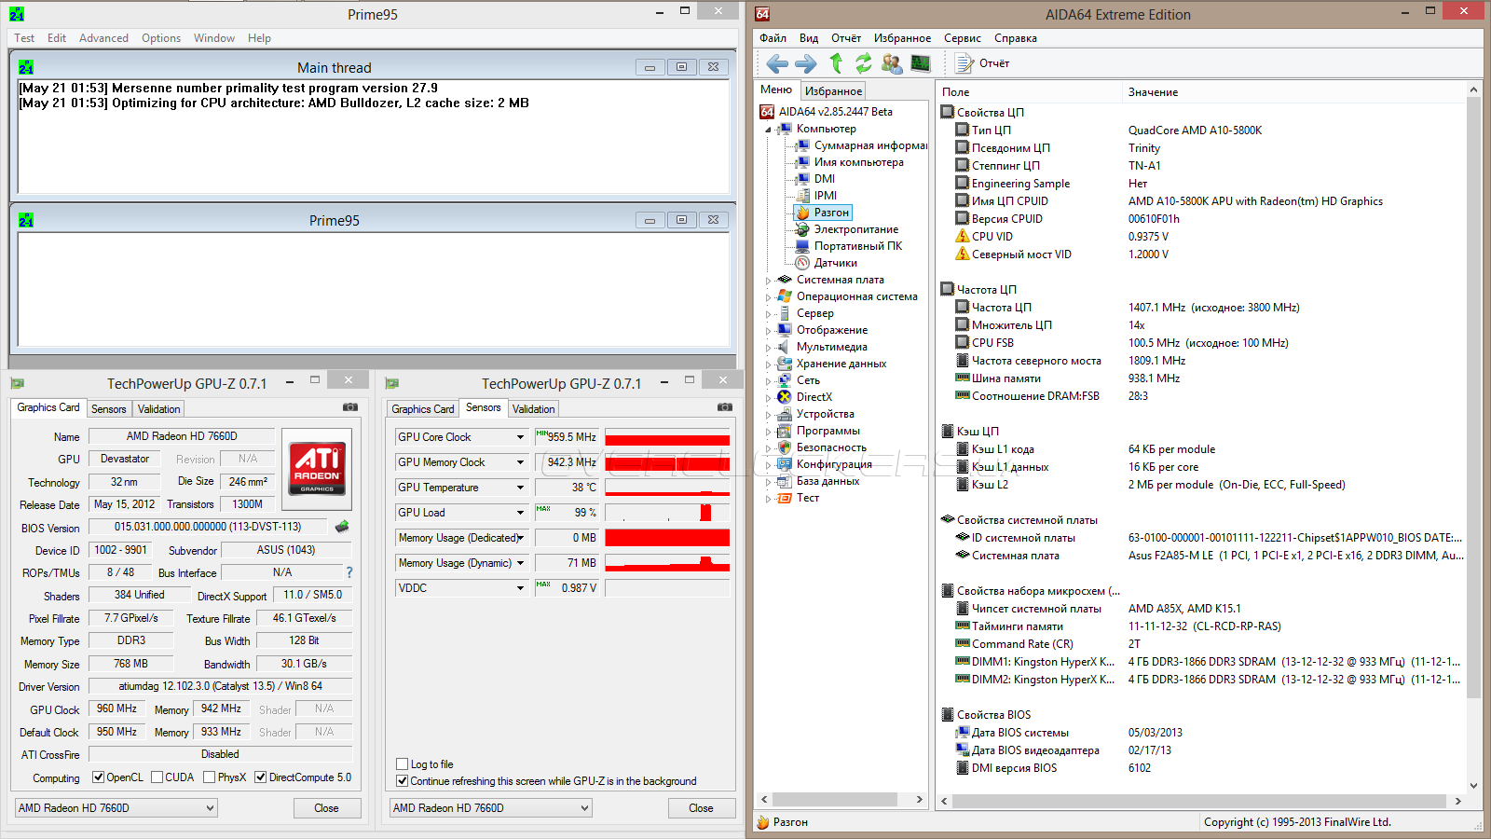The image size is (1491, 839).
Task: Click the network icon beside Сеть
Action: click(x=785, y=380)
